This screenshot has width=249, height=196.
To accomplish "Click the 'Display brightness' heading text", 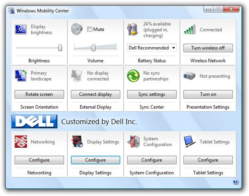I will pos(41,30).
